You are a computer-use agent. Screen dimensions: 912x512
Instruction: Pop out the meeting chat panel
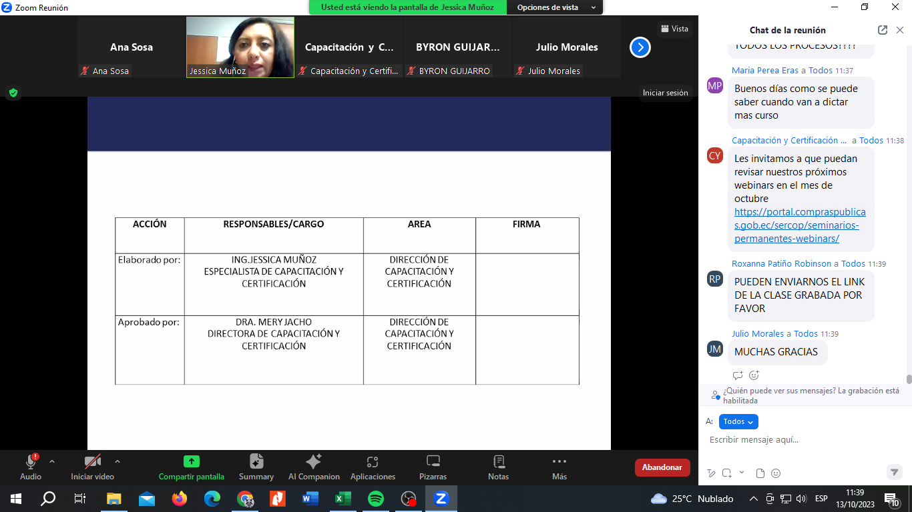coord(883,30)
